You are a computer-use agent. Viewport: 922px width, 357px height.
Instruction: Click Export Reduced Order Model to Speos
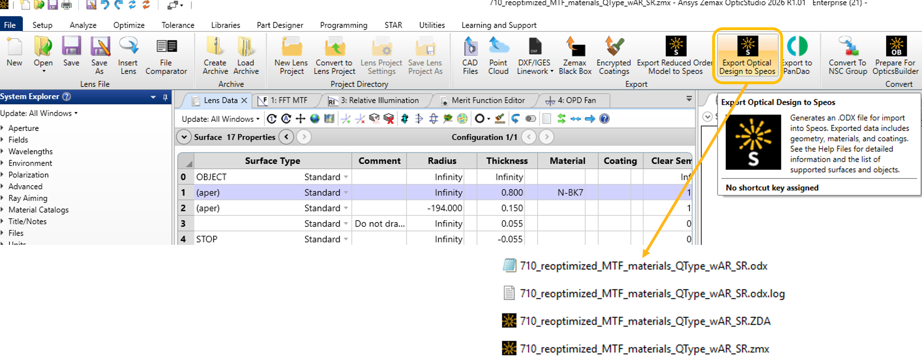(675, 55)
